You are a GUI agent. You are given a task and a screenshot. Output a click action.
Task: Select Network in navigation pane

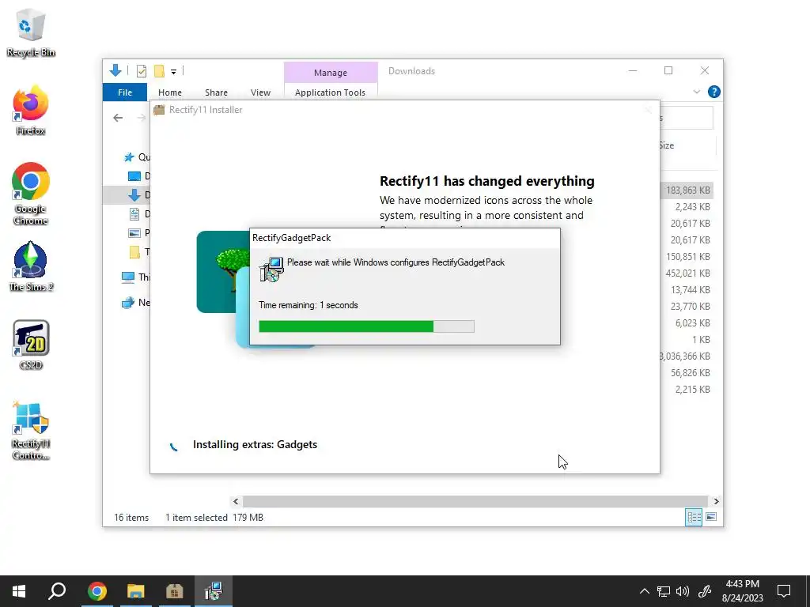tap(135, 303)
